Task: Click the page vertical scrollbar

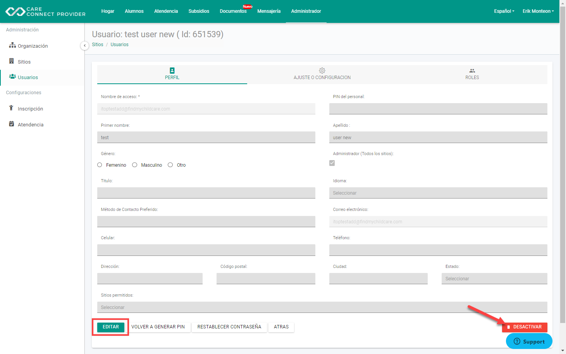Action: 563,165
